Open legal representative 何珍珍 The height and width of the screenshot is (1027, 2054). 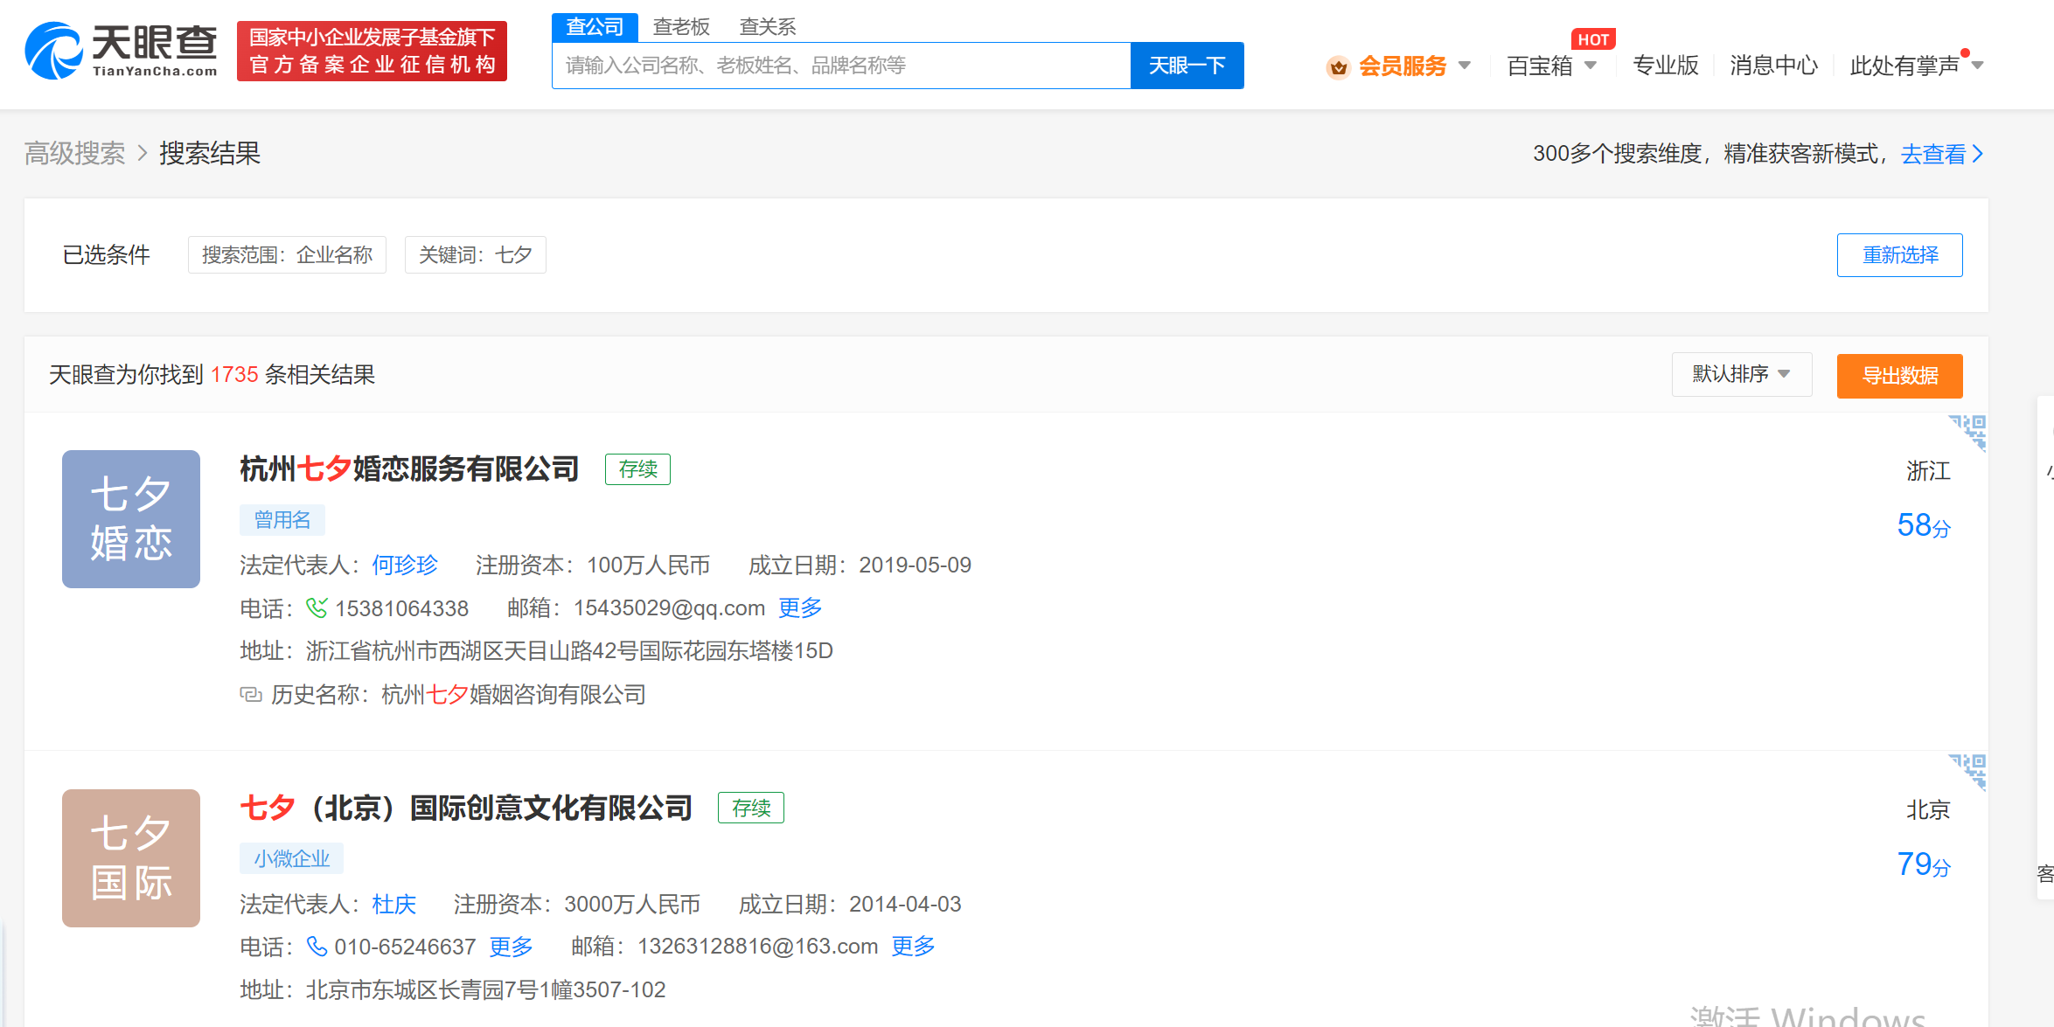(x=405, y=566)
